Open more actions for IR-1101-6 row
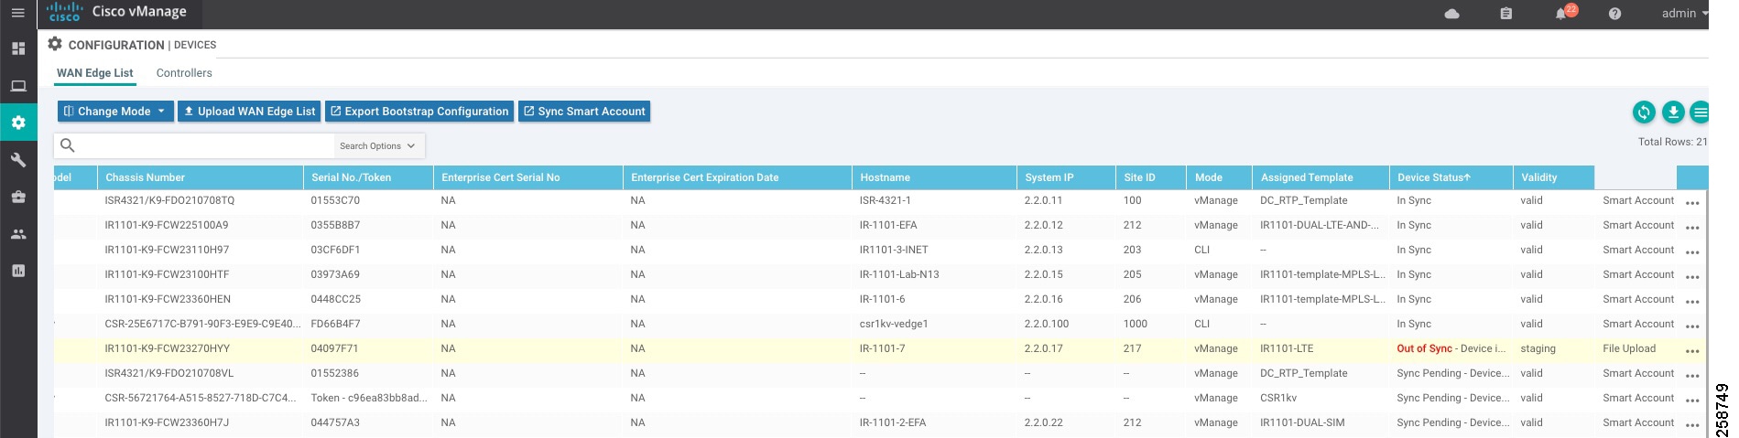 (x=1692, y=302)
